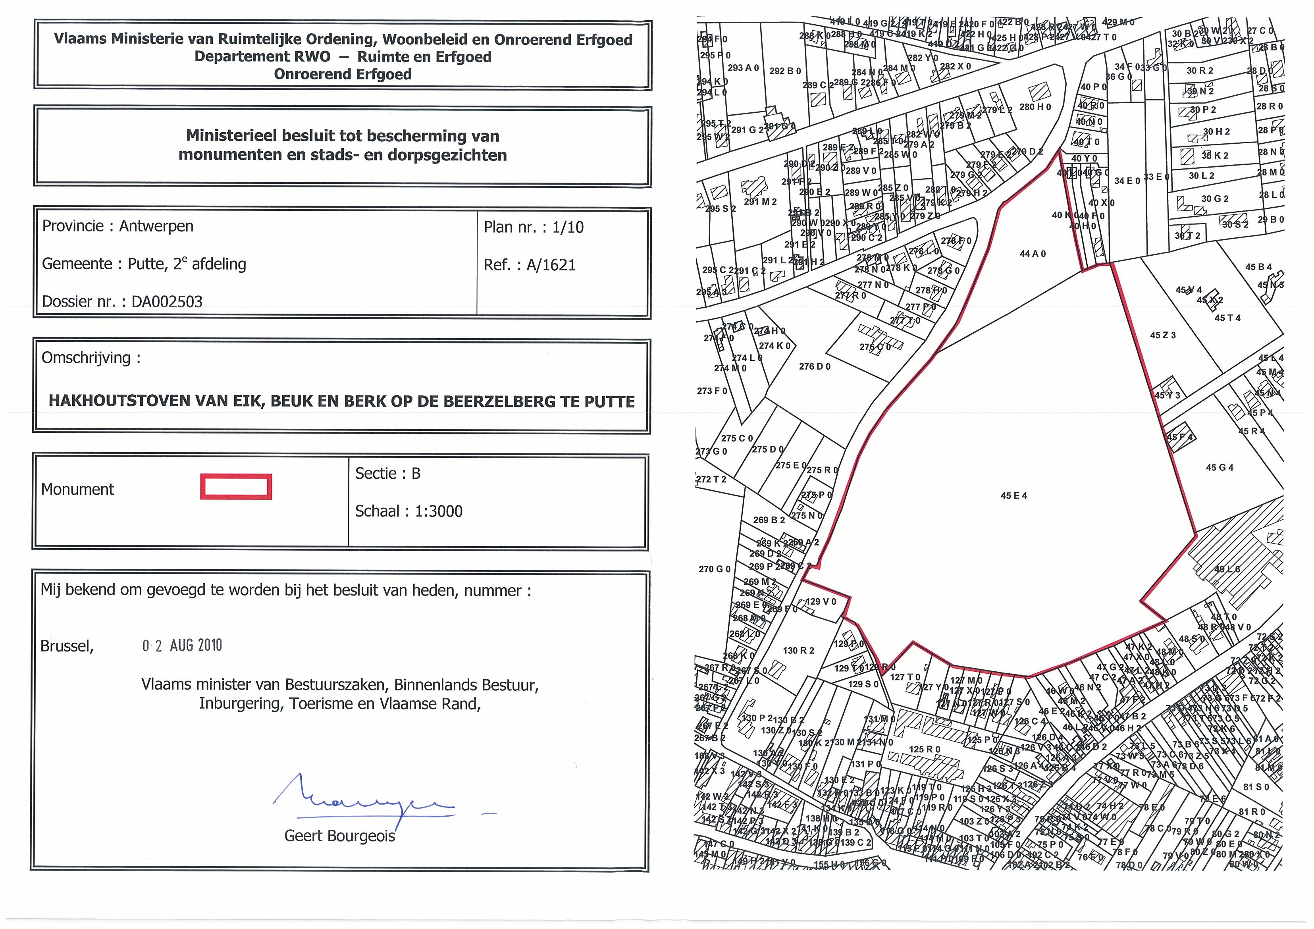Click the red Monument legend rectangle
Viewport: 1314px width, 929px height.
click(236, 487)
